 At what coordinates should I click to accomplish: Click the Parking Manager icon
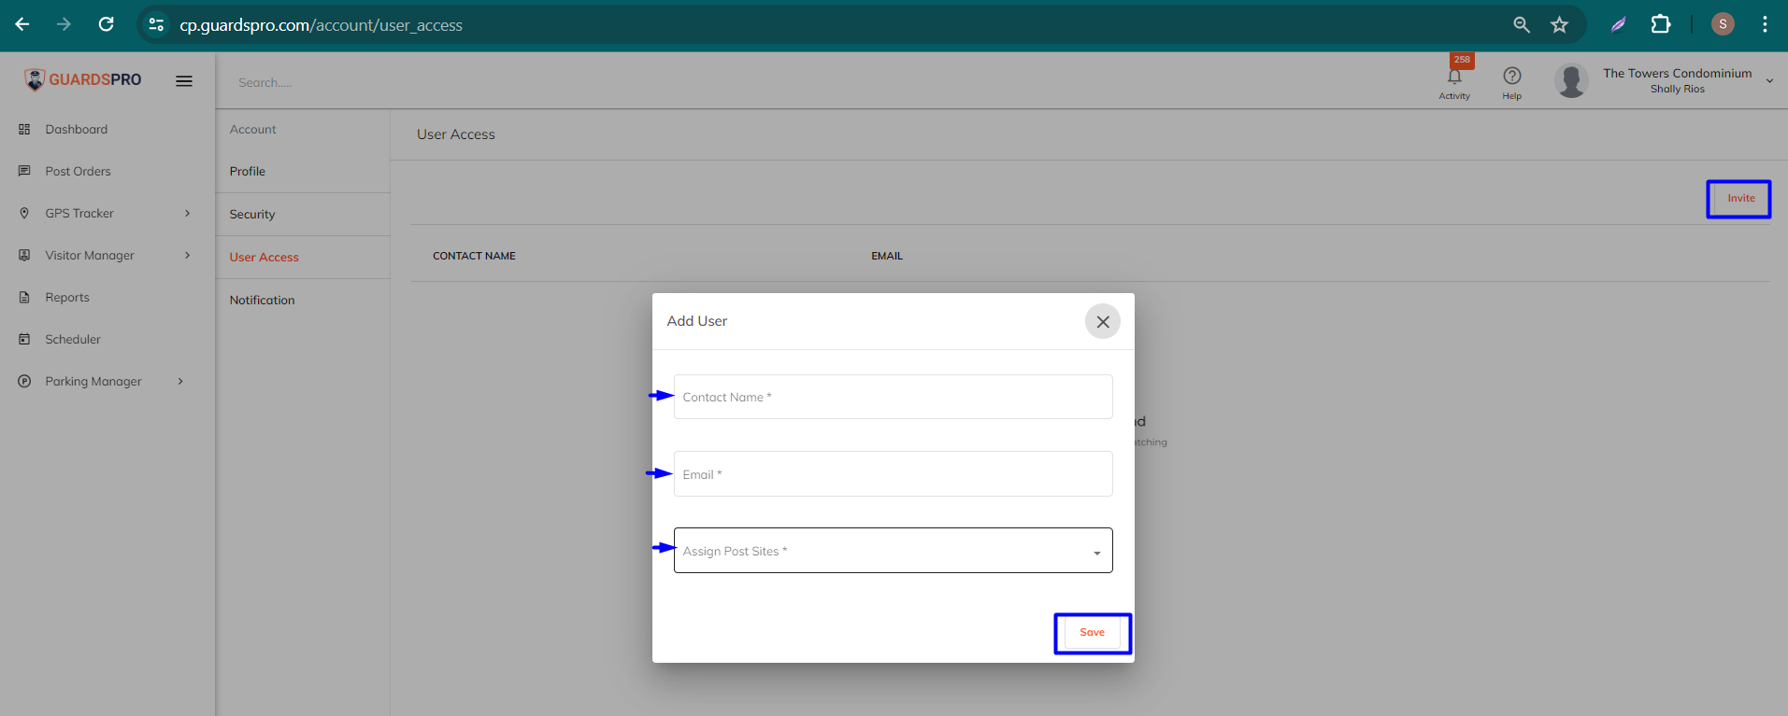coord(24,381)
